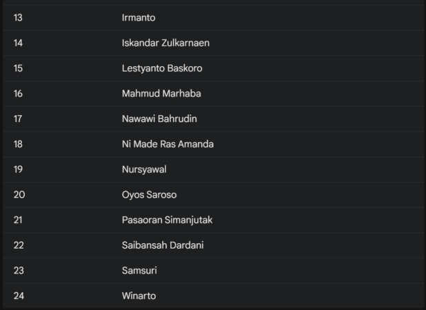
Task: Click row number 13
Action: click(x=18, y=18)
